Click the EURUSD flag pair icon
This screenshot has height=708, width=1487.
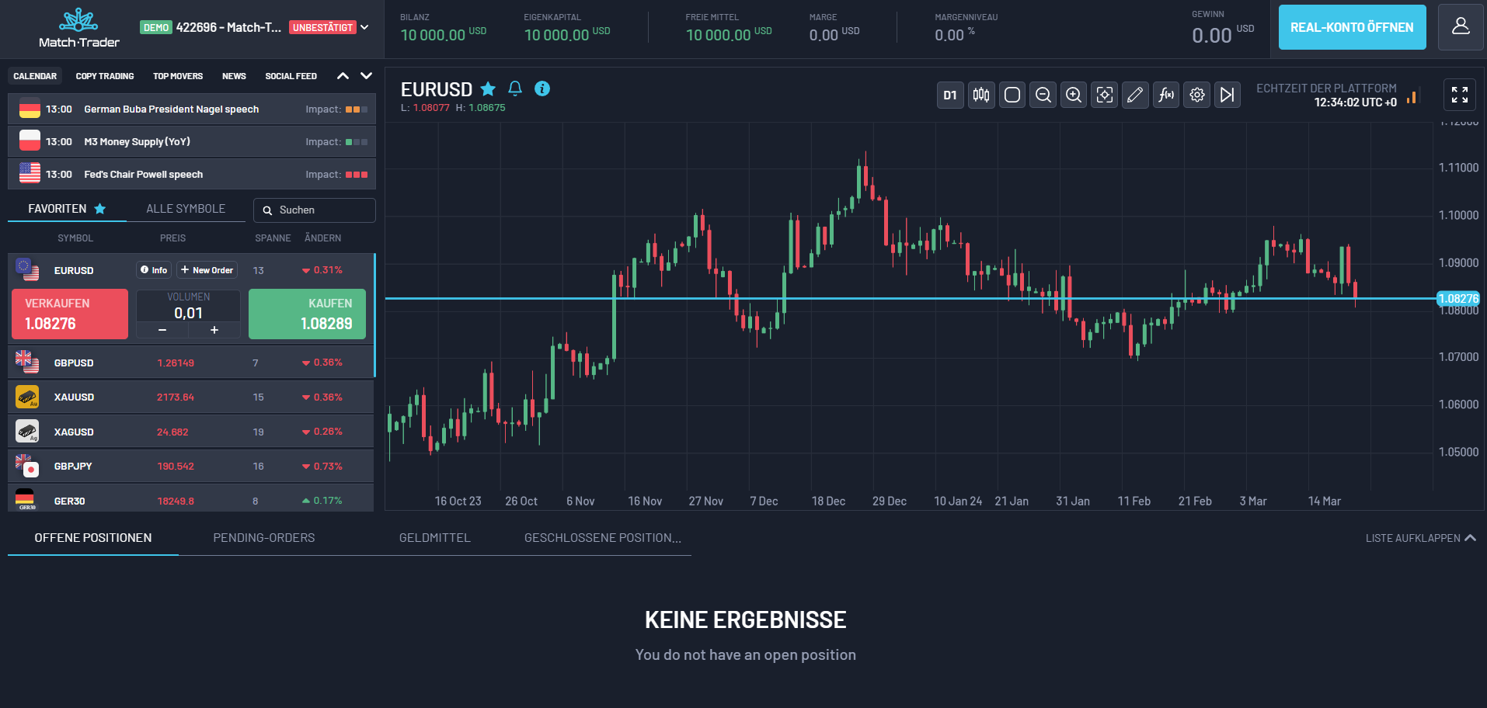(x=27, y=269)
